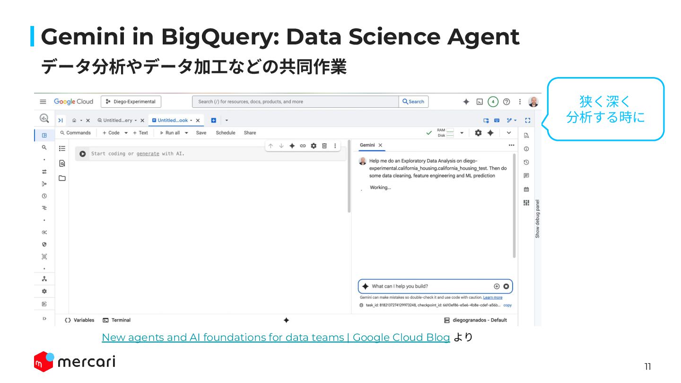Close the Untitled query tab
Screen dimensions: 681x383
pos(142,121)
